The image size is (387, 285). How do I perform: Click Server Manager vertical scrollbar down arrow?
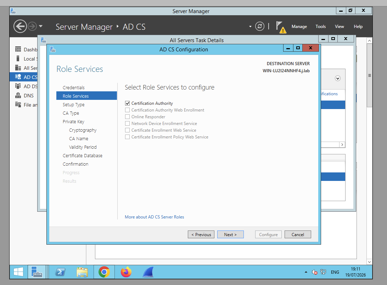(x=369, y=262)
